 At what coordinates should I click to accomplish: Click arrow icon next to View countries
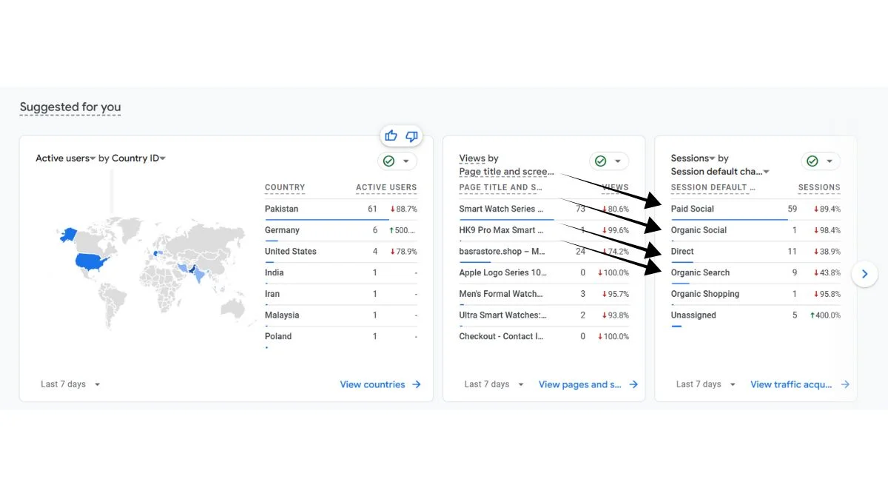point(417,384)
